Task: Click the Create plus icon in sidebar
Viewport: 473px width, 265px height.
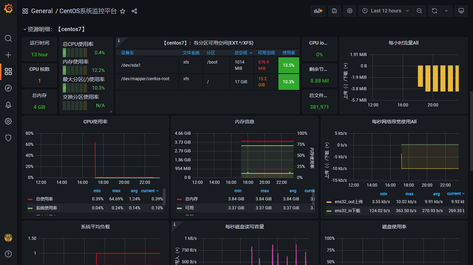Action: pyautogui.click(x=8, y=55)
